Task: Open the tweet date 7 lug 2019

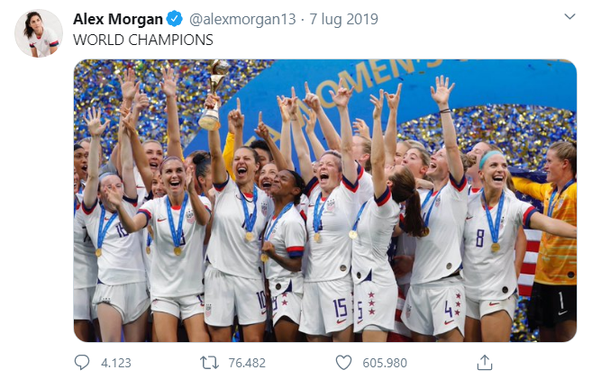Action: (344, 19)
